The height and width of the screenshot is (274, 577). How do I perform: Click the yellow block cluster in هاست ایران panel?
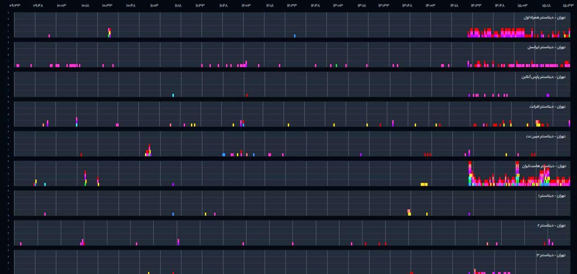coord(424,184)
